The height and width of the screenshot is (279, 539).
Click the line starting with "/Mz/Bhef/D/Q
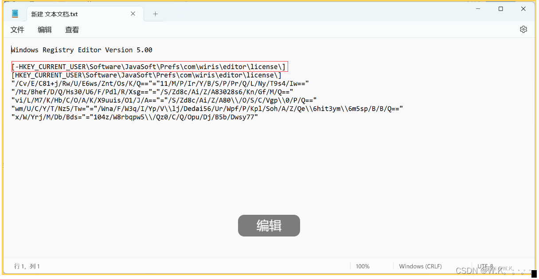(x=152, y=92)
